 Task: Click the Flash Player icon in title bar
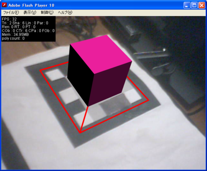coord(4,5)
